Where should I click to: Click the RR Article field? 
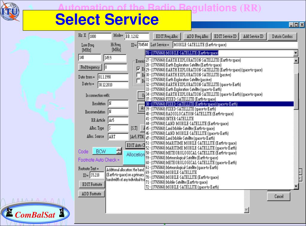pyautogui.click(x=118, y=120)
